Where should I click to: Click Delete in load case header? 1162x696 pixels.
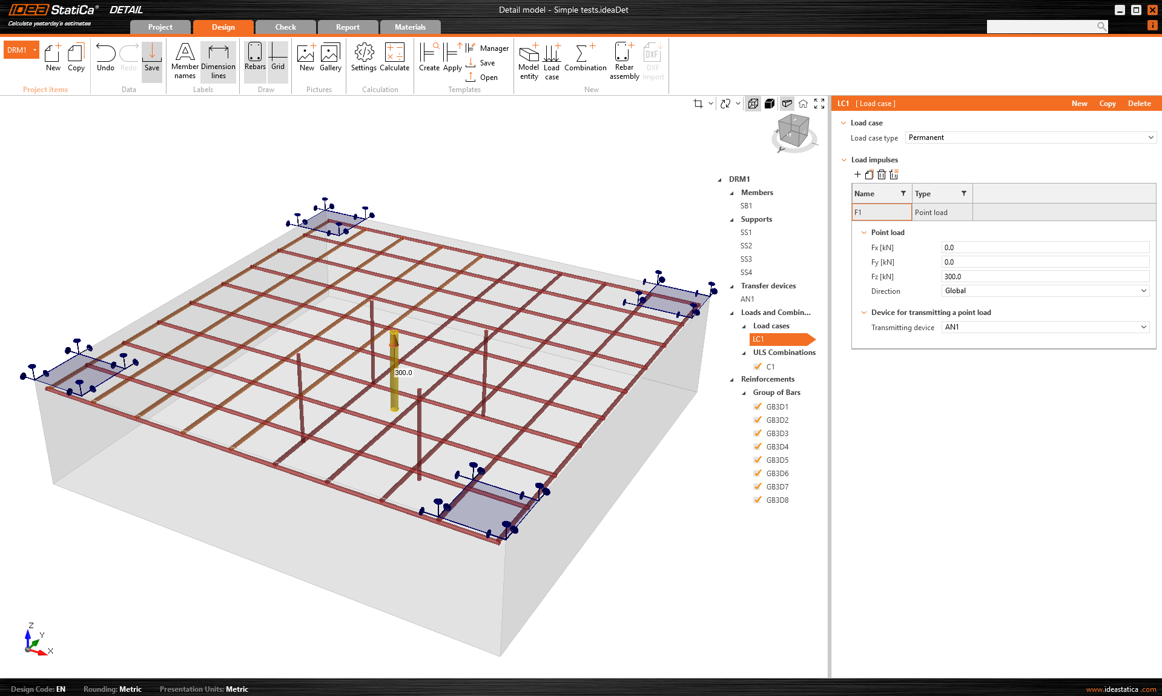click(1139, 104)
